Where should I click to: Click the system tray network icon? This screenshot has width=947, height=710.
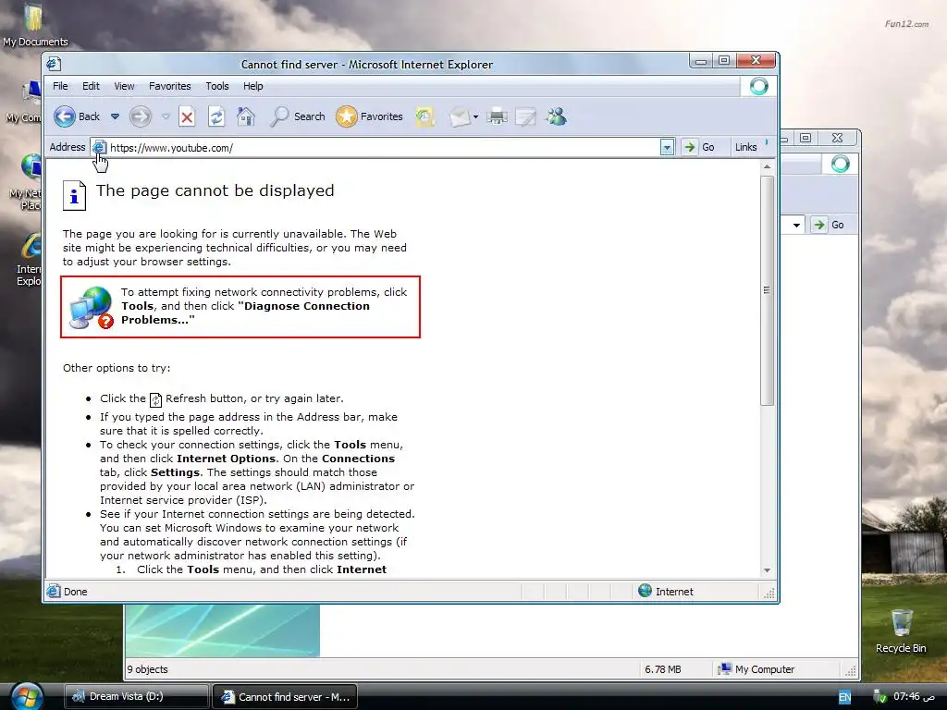coord(880,697)
